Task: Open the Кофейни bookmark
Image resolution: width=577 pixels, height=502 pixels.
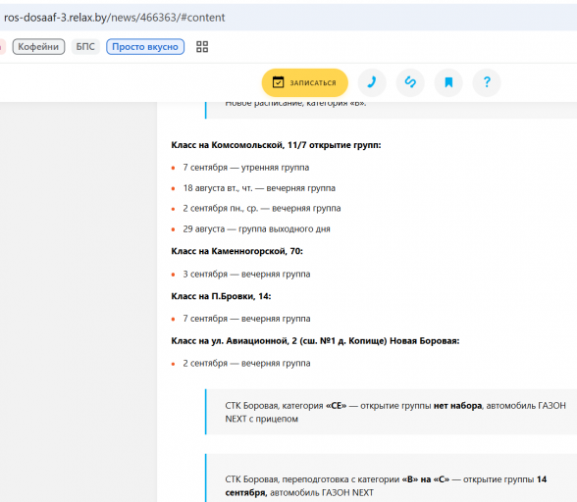Action: (38, 47)
